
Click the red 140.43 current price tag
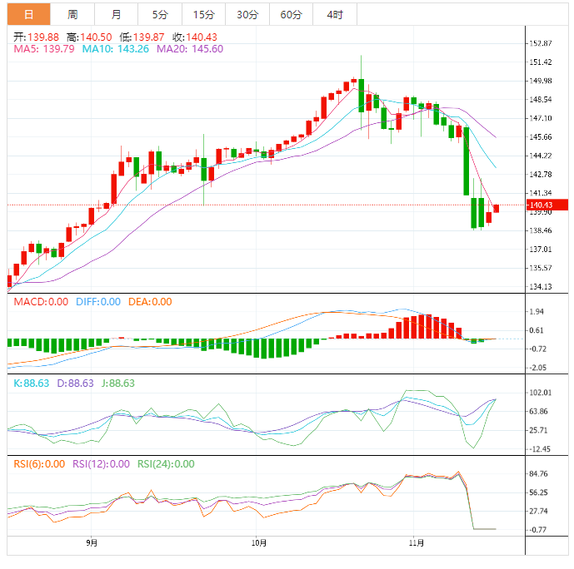pos(547,205)
